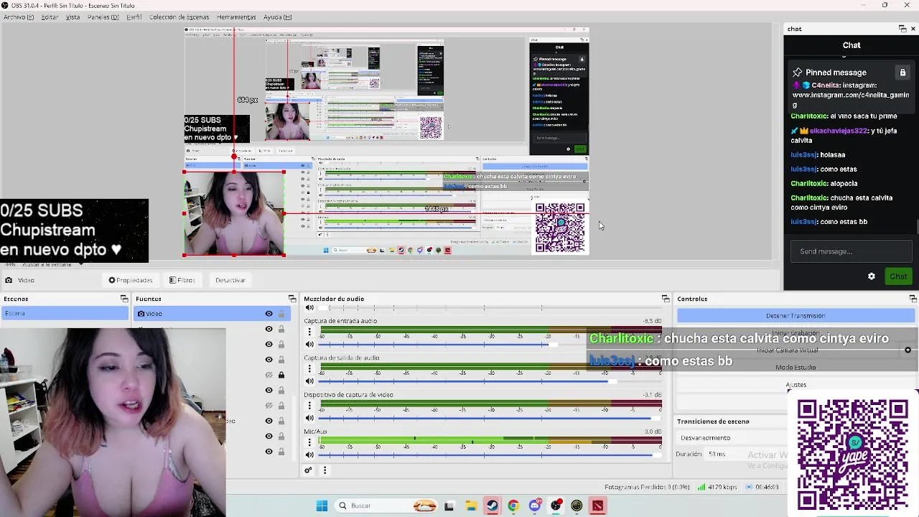Open options menu for Captura de entrada audio
This screenshot has width=919, height=517.
(309, 332)
